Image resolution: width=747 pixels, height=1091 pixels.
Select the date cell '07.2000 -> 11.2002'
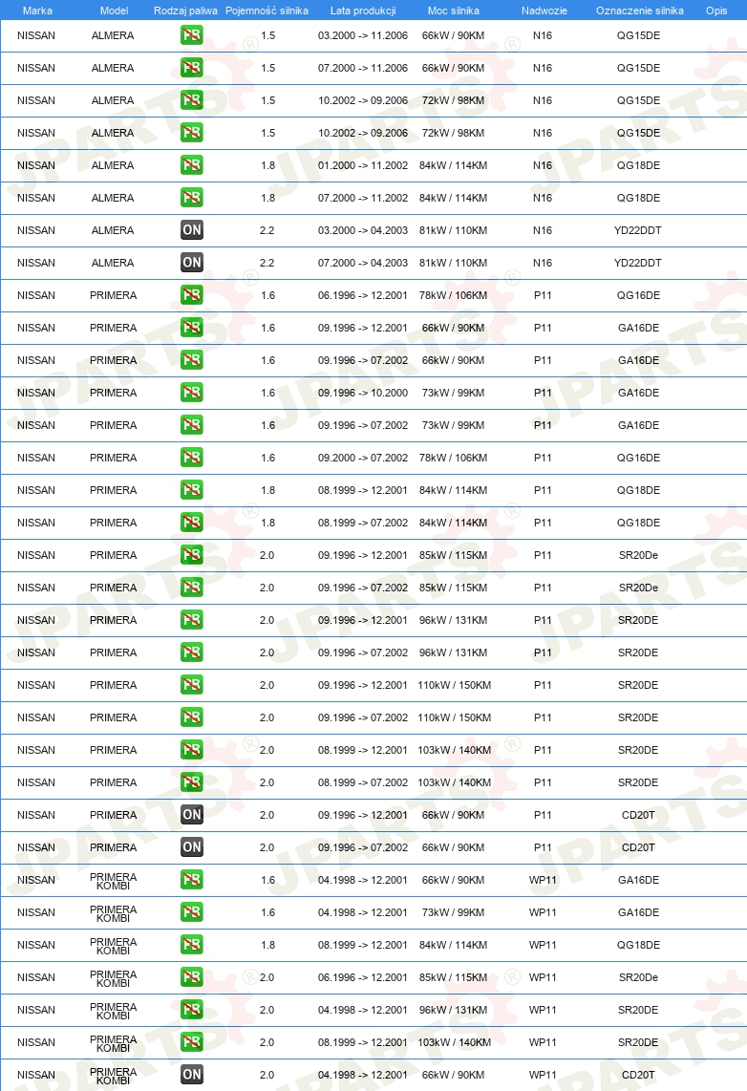tap(363, 199)
